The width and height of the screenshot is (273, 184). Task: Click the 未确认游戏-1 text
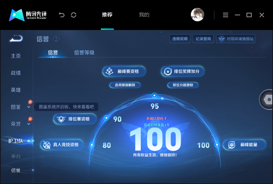click(156, 119)
